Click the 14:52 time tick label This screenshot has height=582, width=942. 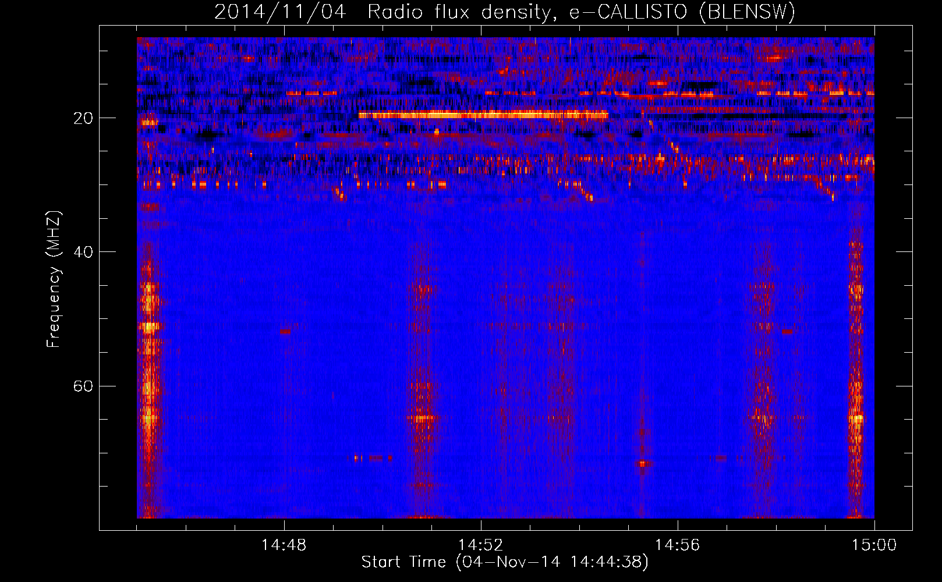coord(481,545)
